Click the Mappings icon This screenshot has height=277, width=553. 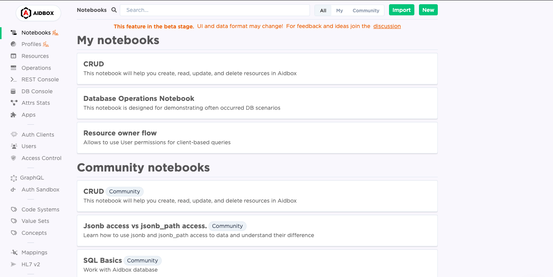point(14,252)
